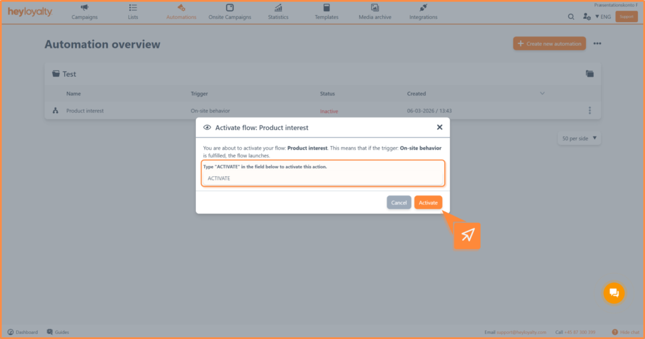Open the three-dot menu for Product interest
The height and width of the screenshot is (339, 645).
coord(590,111)
